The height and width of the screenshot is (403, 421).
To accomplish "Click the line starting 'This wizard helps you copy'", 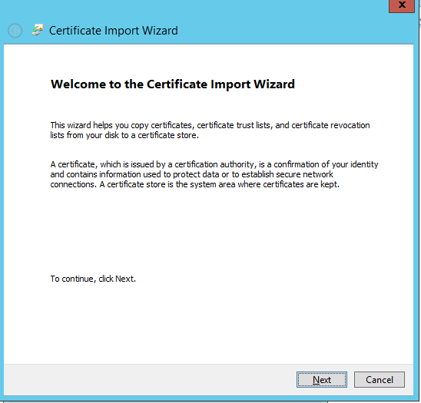I will click(x=210, y=125).
